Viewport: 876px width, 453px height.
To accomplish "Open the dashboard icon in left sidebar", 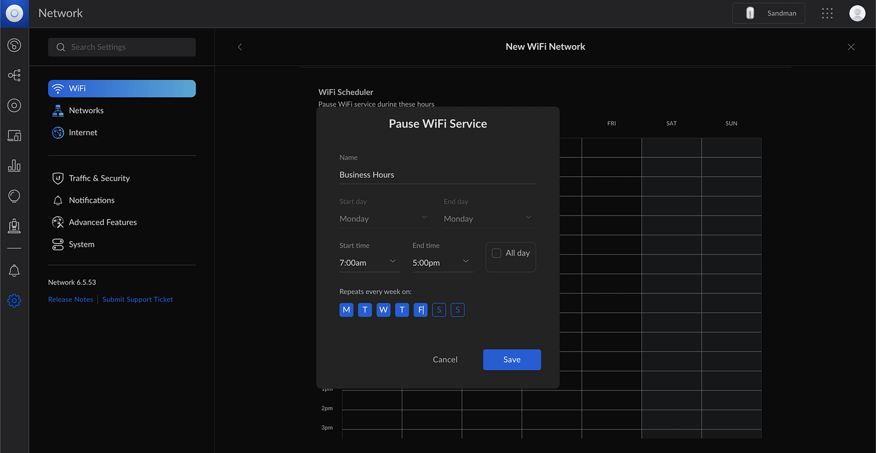I will point(14,45).
